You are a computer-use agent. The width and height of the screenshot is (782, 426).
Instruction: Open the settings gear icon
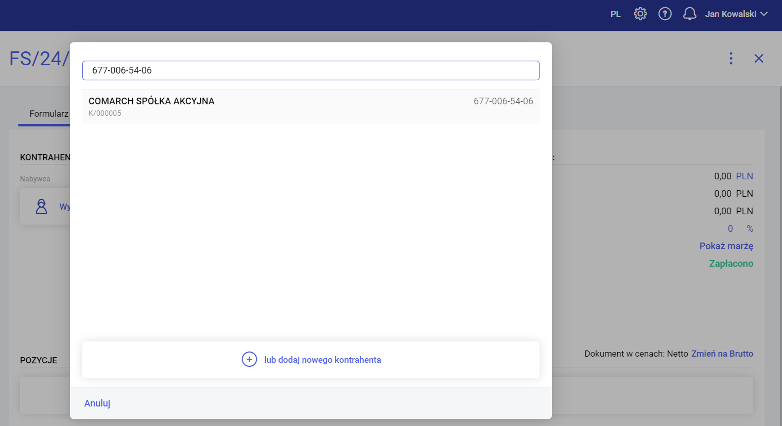(x=640, y=14)
